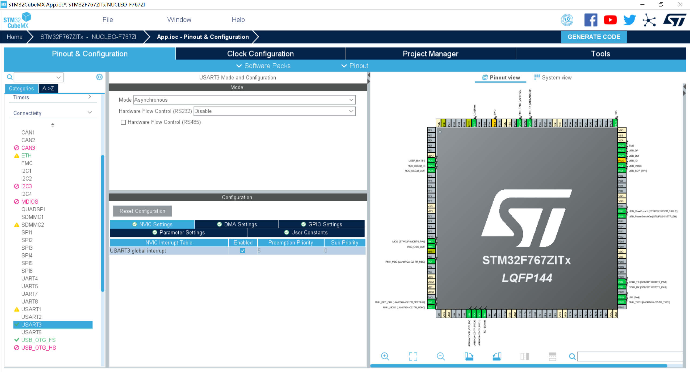Collapse the configuration panel with arrow
The height and width of the screenshot is (372, 690).
click(369, 75)
